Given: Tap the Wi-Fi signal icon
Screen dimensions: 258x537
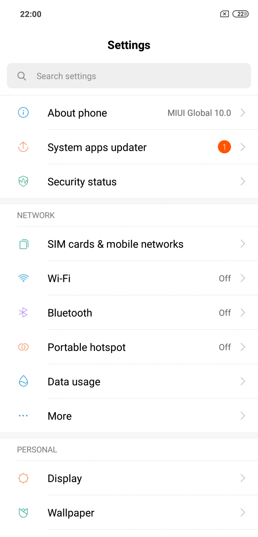Looking at the screenshot, I should [23, 278].
